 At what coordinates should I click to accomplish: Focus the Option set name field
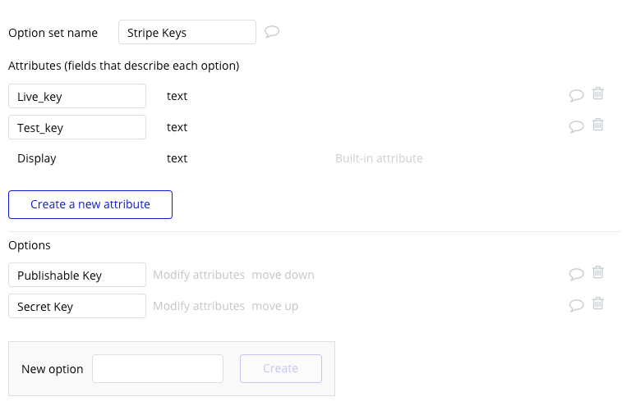(x=187, y=33)
